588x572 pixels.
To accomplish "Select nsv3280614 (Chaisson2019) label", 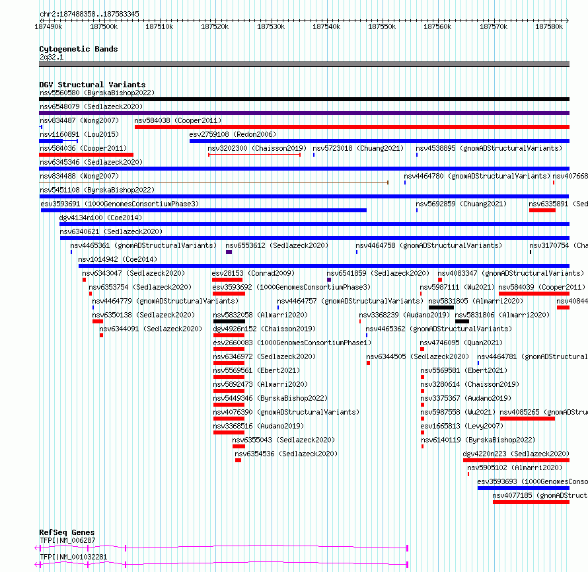I will coord(470,384).
